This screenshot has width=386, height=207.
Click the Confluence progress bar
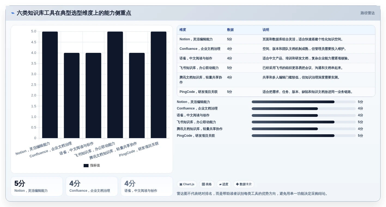click(x=304, y=109)
